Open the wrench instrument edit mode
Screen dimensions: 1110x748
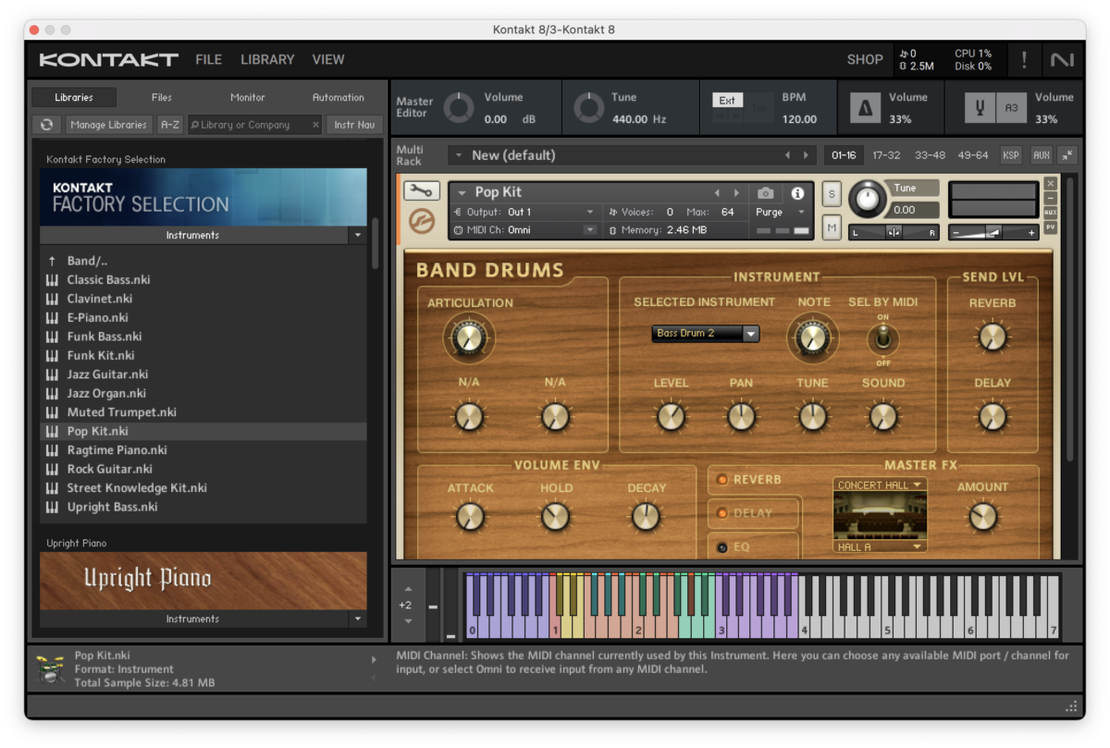421,191
